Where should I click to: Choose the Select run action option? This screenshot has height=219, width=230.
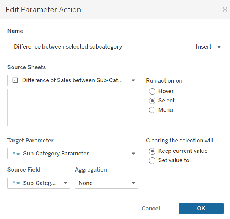pyautogui.click(x=152, y=101)
